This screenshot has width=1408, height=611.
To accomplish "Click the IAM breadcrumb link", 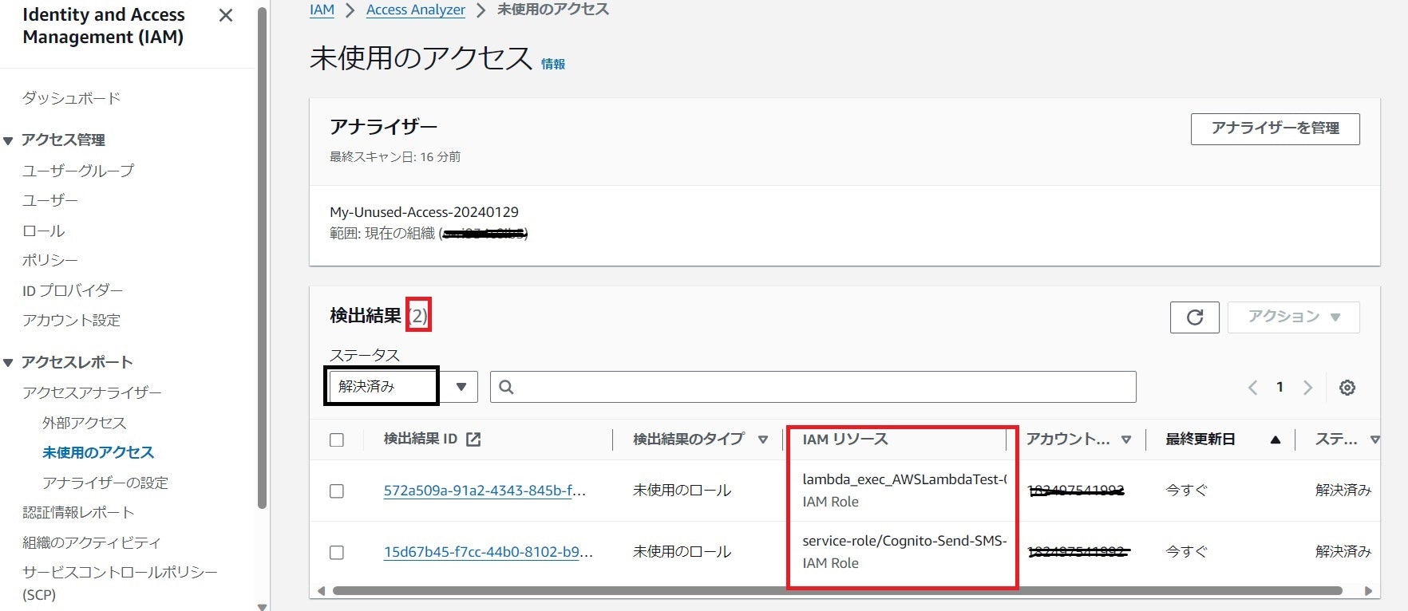I will (x=322, y=10).
